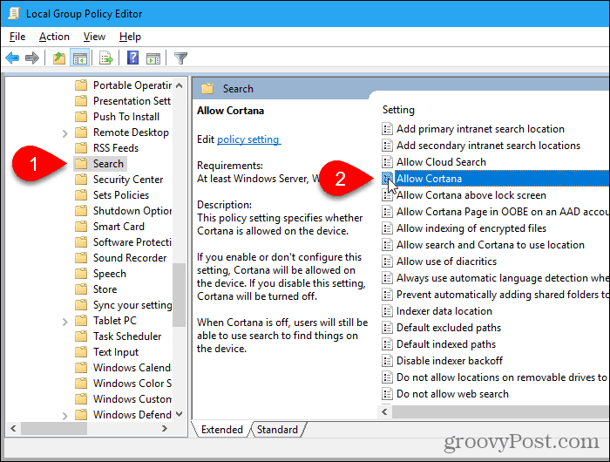
Task: Open the File menu
Action: coord(17,37)
